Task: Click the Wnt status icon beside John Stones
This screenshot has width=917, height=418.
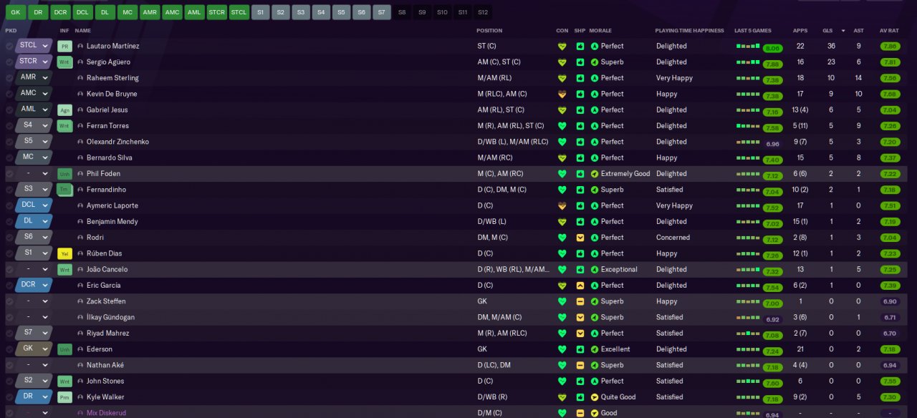Action: (x=64, y=381)
